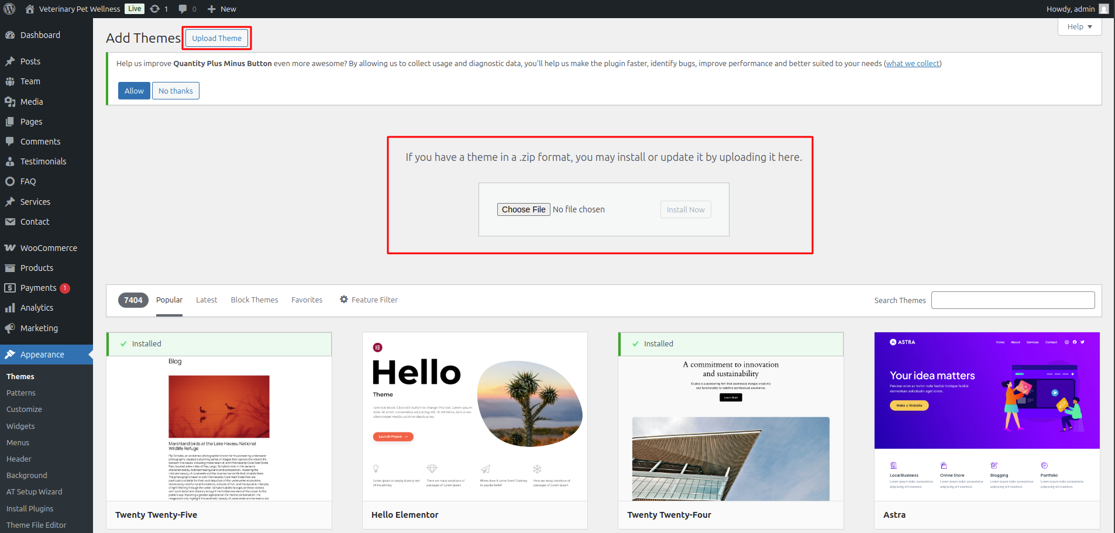This screenshot has height=533, width=1115.
Task: Open the Popular themes tab
Action: coord(169,300)
